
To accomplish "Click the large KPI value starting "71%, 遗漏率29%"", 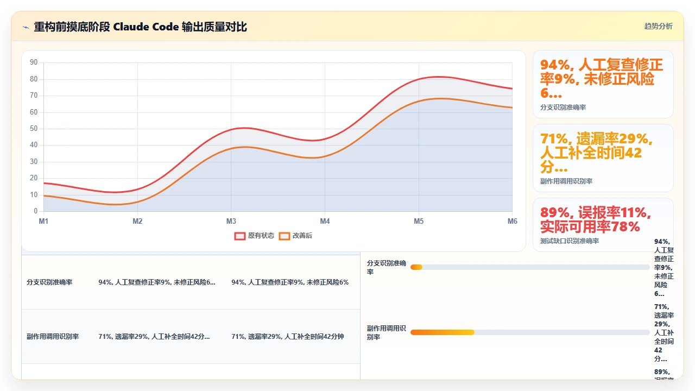I will pos(596,153).
